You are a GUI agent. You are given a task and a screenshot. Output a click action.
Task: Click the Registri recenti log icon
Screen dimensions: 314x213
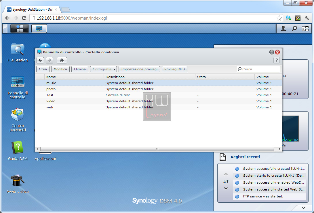coord(223,157)
